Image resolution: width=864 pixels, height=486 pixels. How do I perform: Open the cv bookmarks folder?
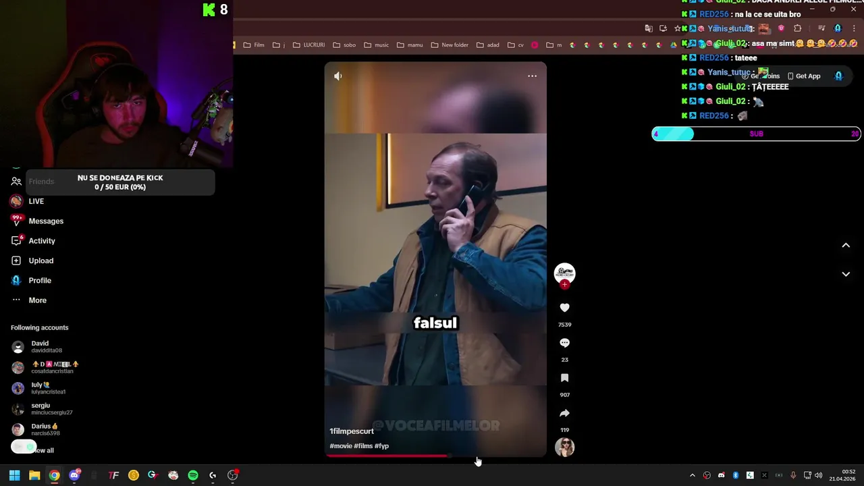pos(515,45)
